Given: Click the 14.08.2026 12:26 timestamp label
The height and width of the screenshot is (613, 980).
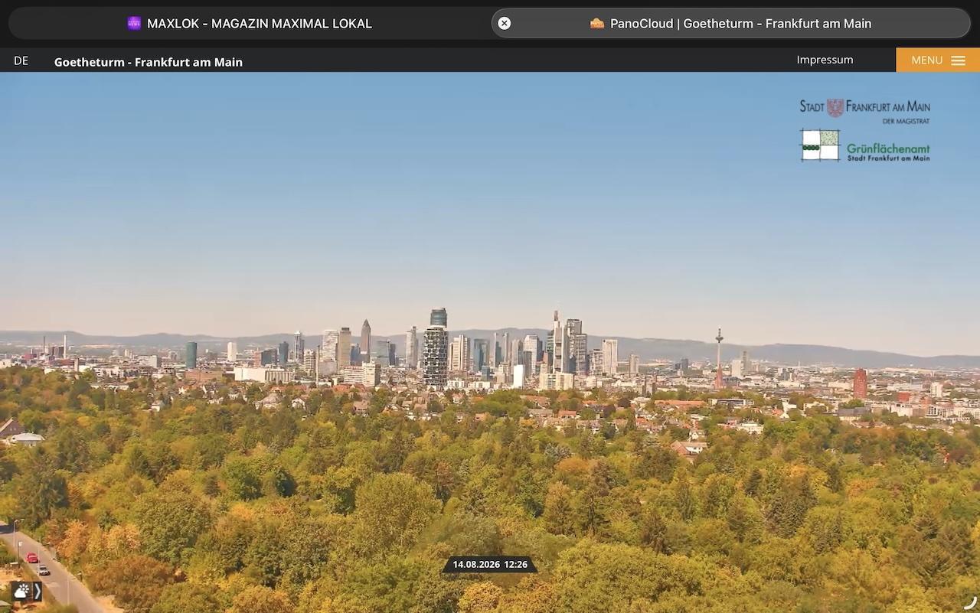Looking at the screenshot, I should tap(490, 565).
